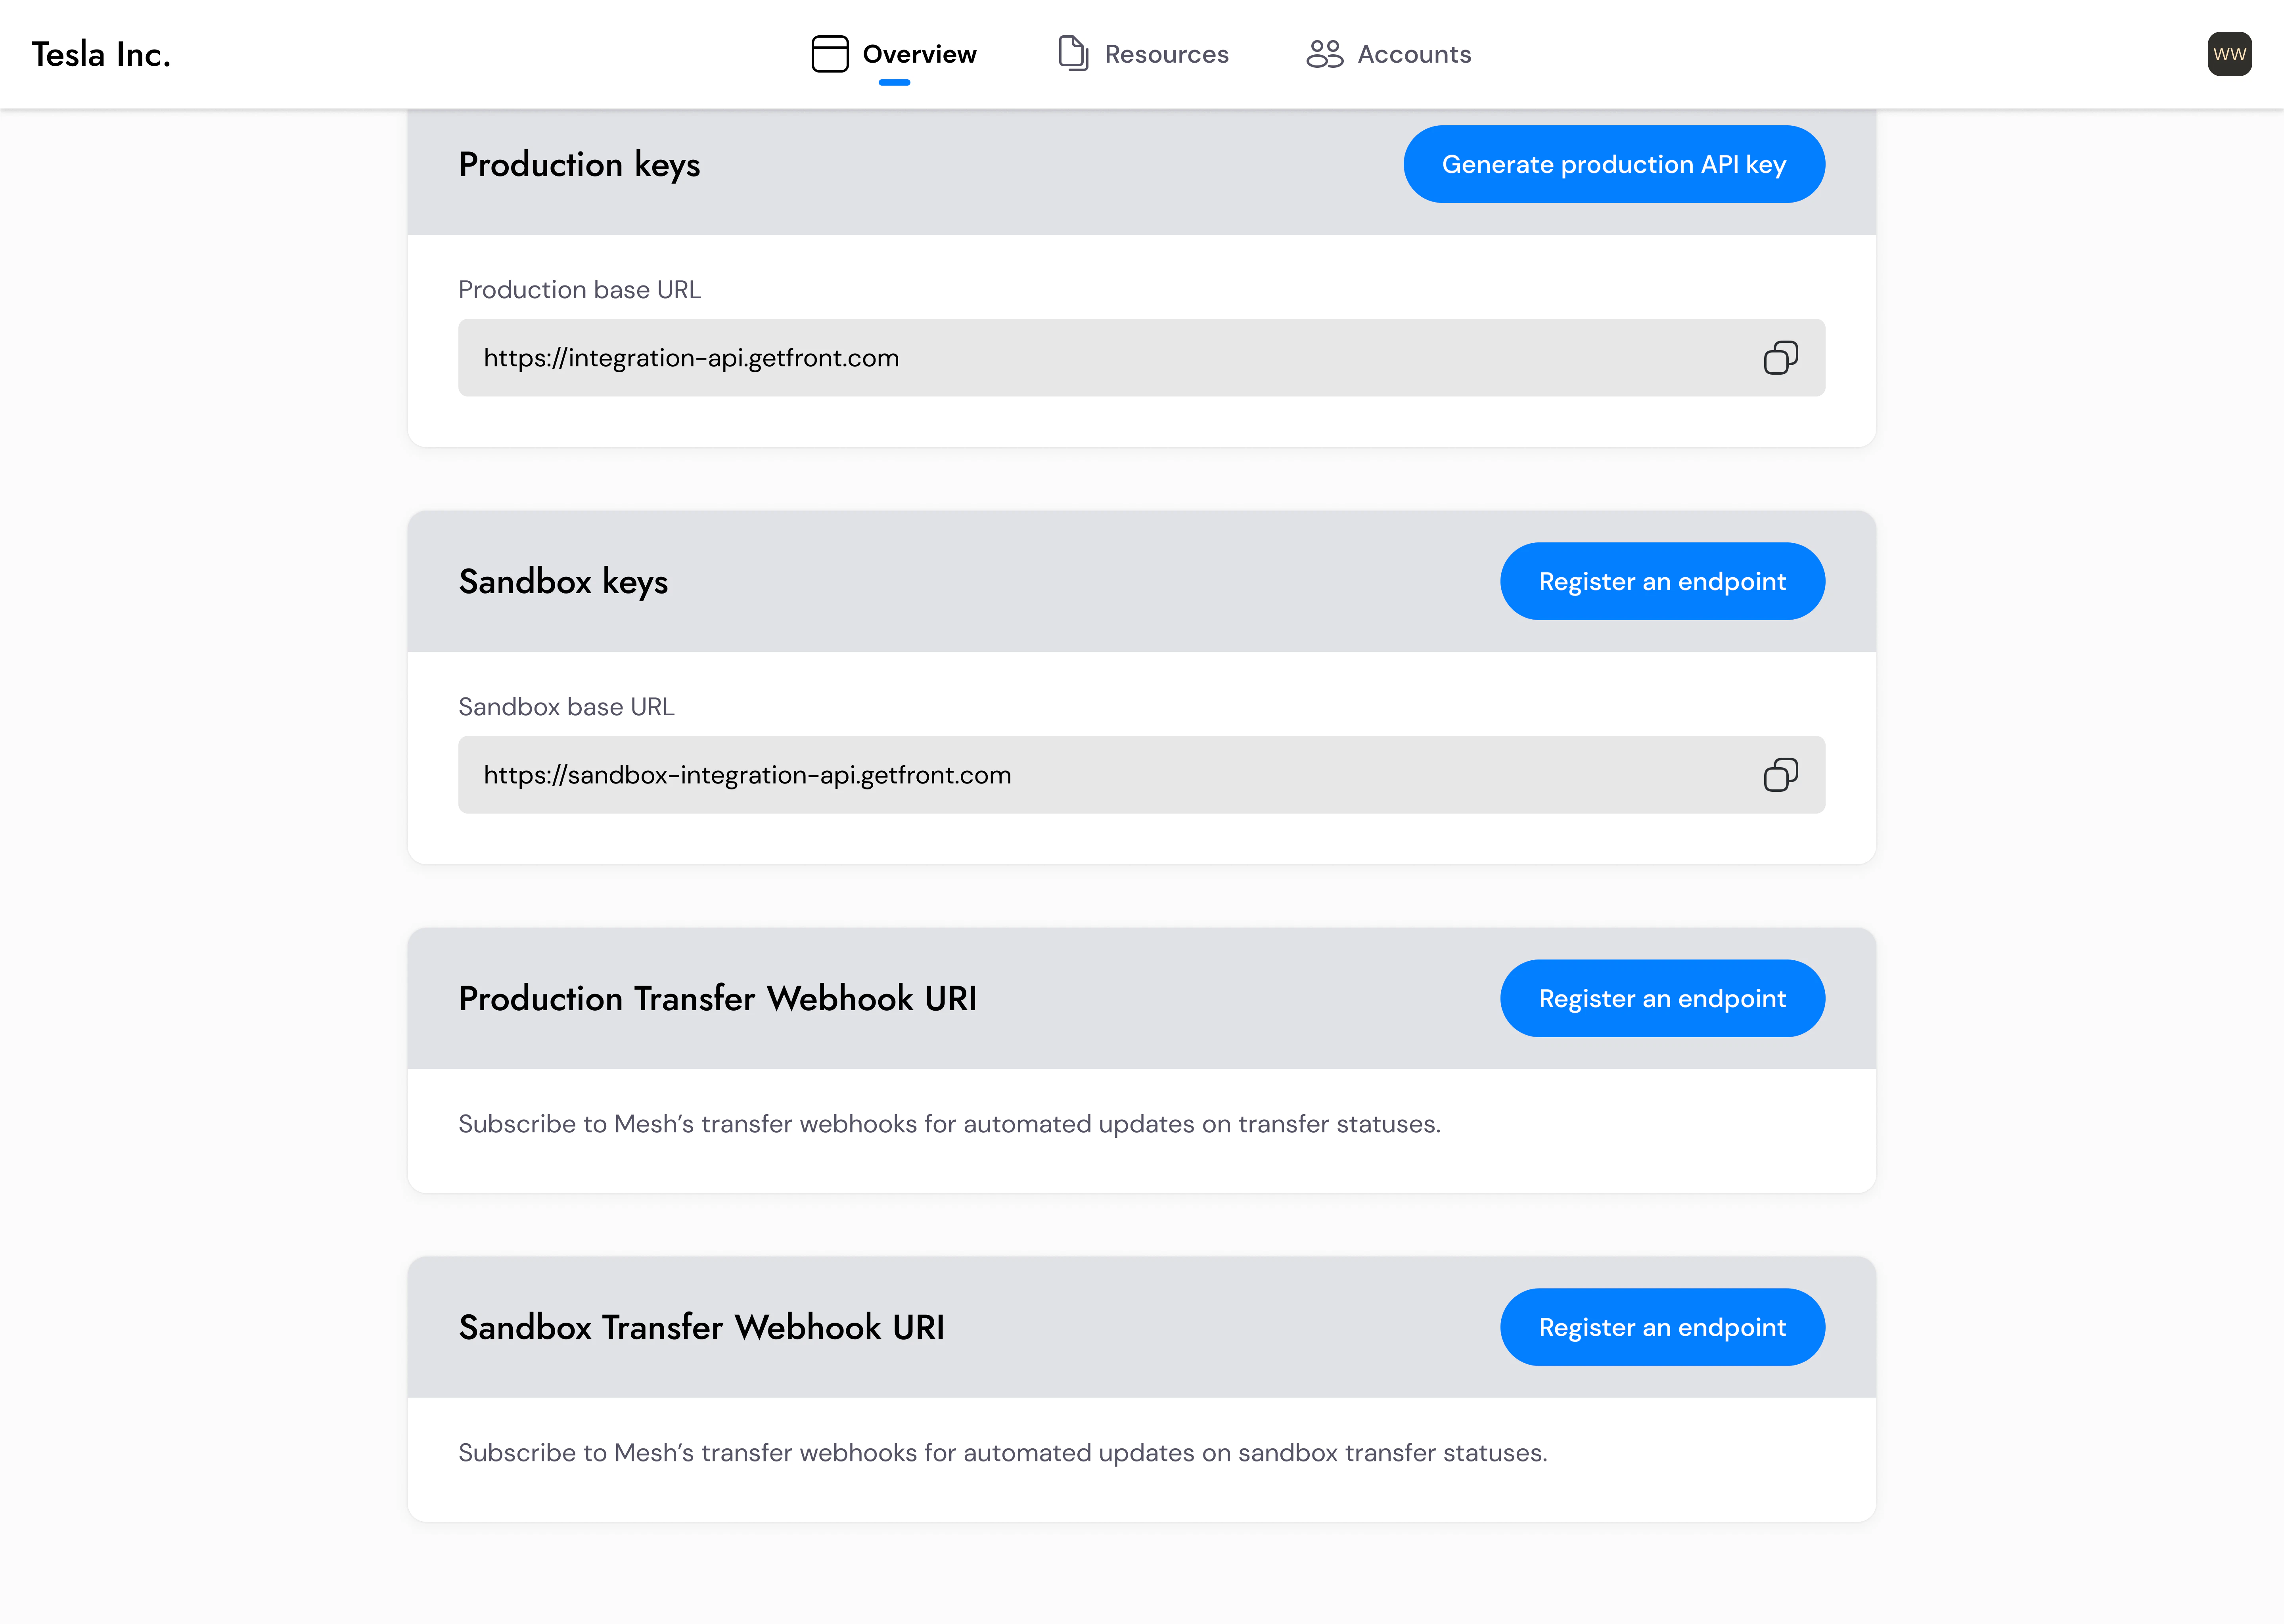
Task: Register an endpoint for Sandbox keys
Action: point(1661,580)
